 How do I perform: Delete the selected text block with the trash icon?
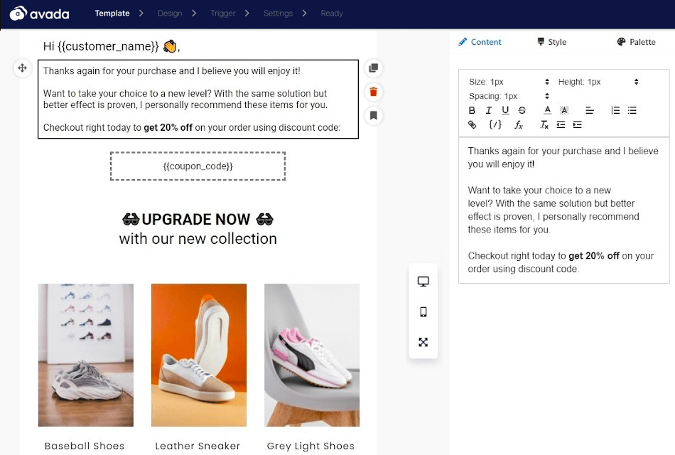coord(374,92)
